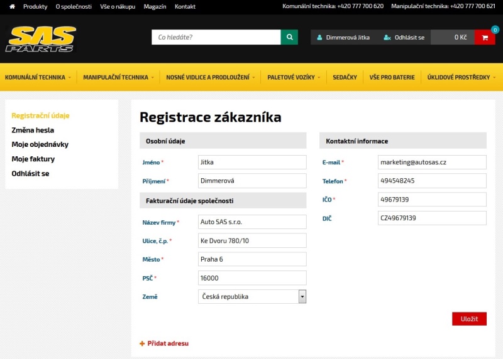This screenshot has height=359, width=503.
Task: Click the IČO input field
Action: (x=432, y=200)
